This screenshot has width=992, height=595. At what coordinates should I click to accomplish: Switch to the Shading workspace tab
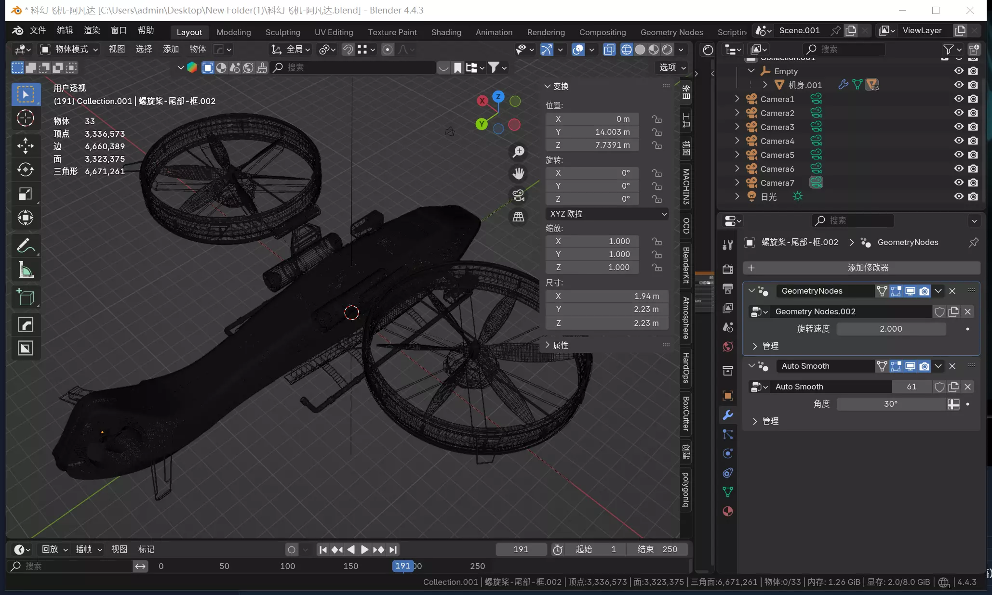click(446, 32)
